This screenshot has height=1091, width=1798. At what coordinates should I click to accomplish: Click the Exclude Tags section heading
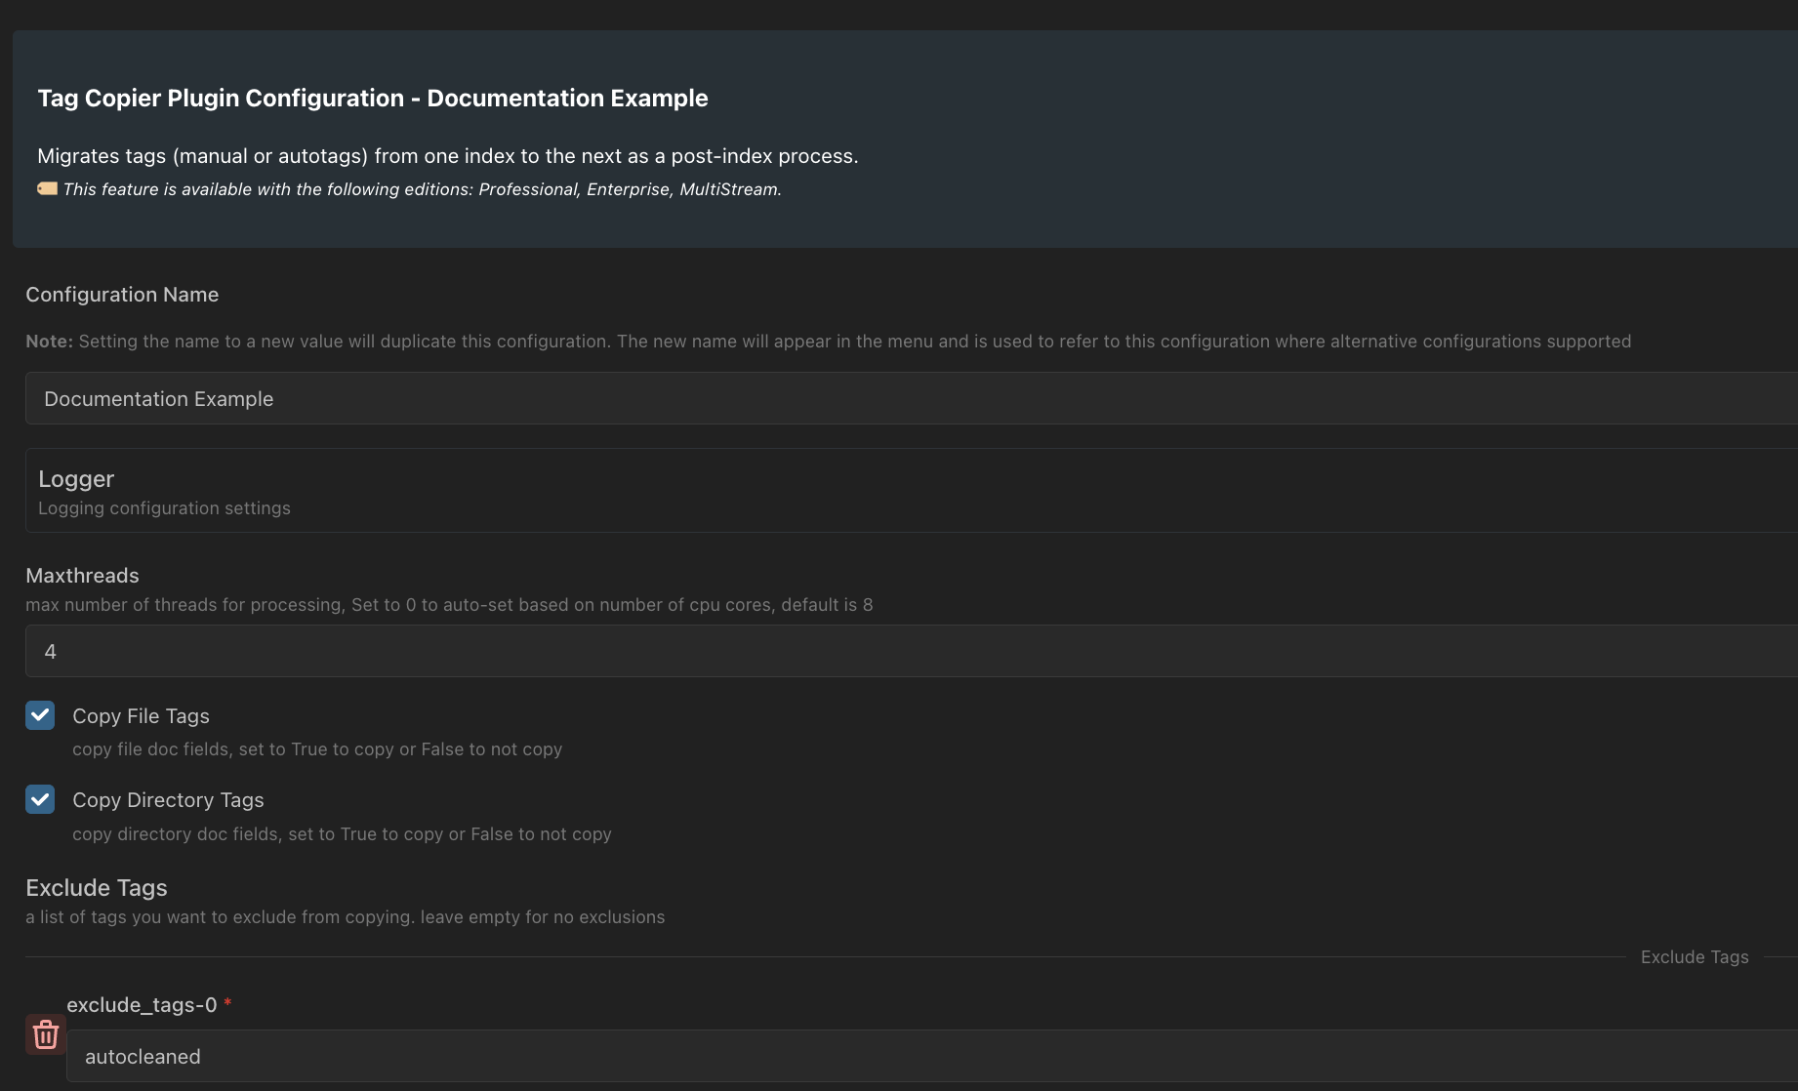tap(97, 888)
